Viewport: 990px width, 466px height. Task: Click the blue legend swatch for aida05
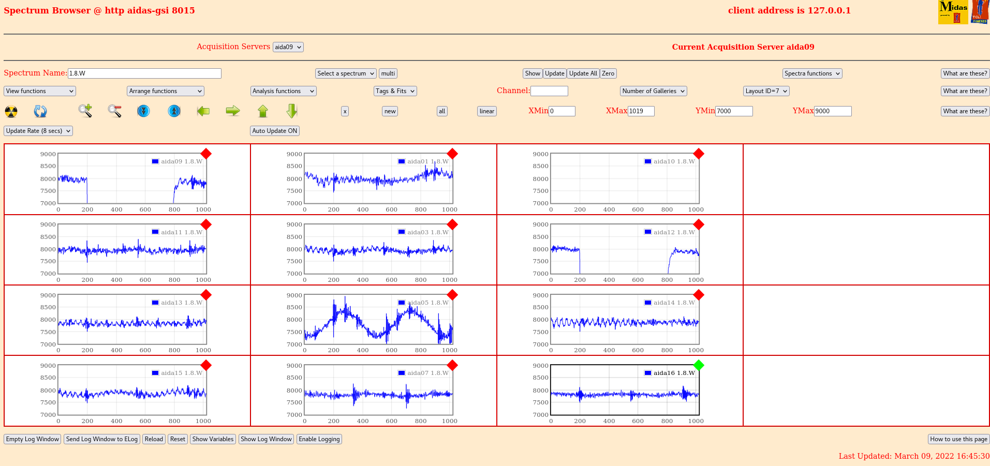402,303
